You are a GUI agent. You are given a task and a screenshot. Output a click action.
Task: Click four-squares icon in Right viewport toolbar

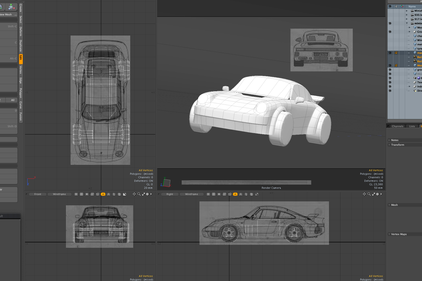pos(214,194)
